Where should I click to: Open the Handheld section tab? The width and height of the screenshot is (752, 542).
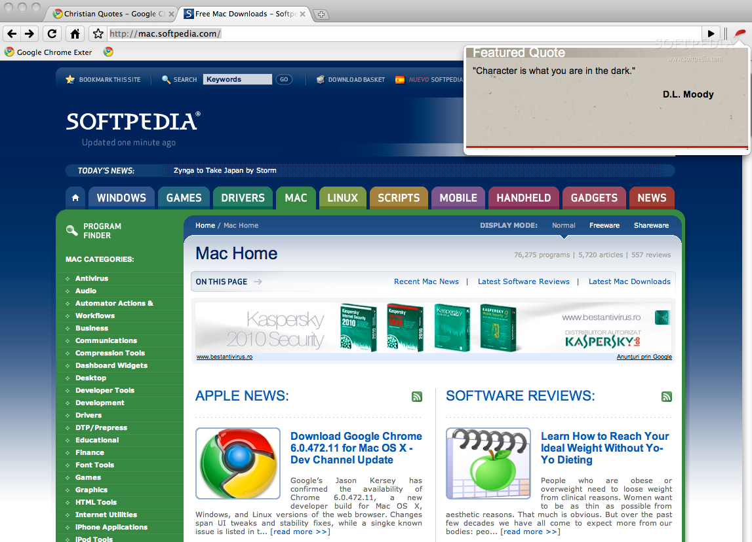523,198
